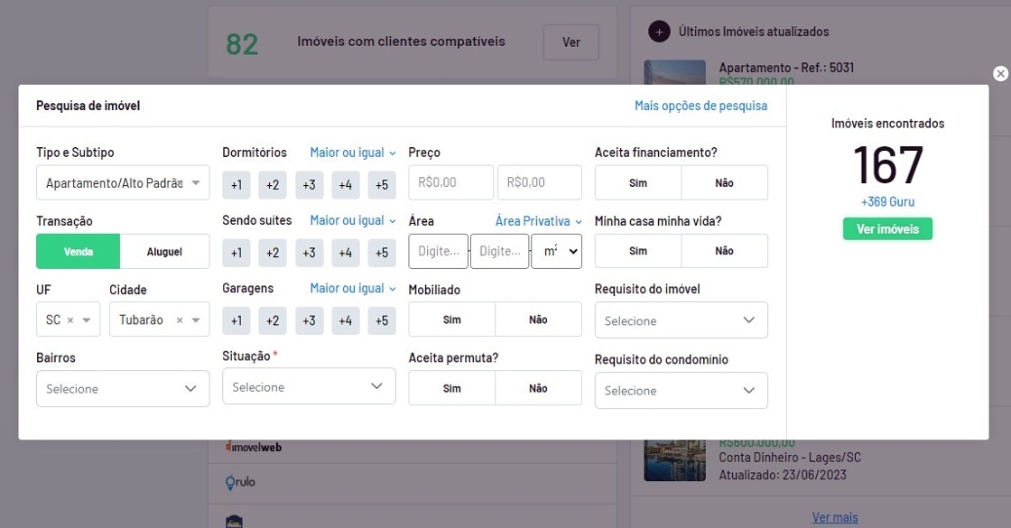Click the minimum Preço input field

451,182
